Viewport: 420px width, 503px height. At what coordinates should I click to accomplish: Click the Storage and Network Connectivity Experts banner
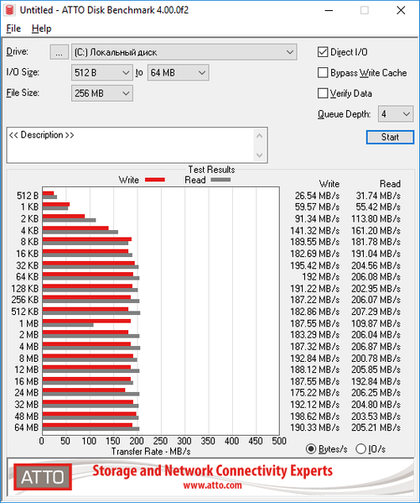(x=212, y=471)
